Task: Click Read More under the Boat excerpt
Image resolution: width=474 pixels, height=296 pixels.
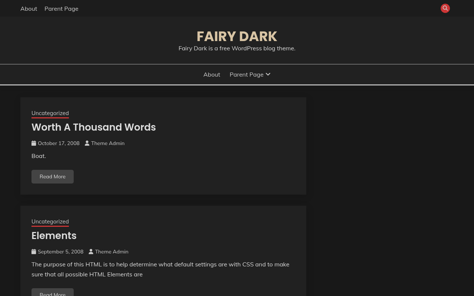Action: click(x=53, y=176)
